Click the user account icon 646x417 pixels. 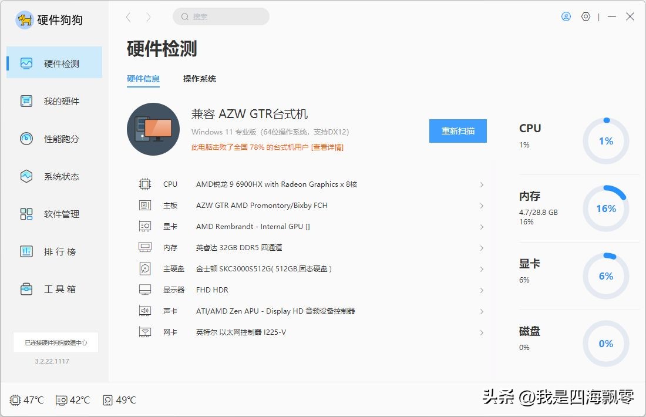click(x=566, y=16)
